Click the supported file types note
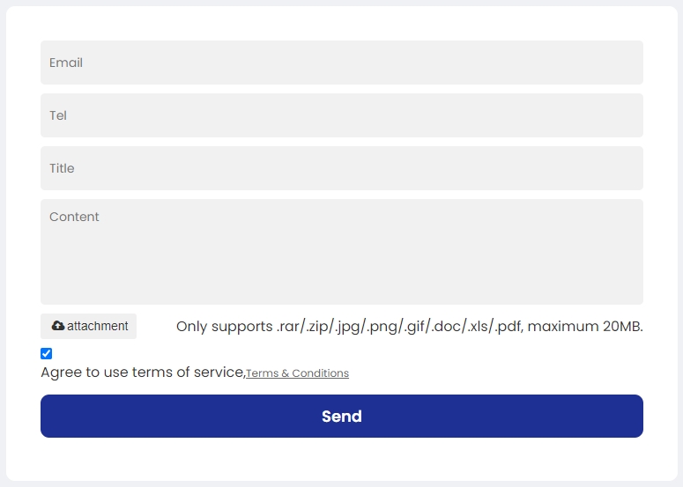The image size is (683, 487). tap(410, 327)
